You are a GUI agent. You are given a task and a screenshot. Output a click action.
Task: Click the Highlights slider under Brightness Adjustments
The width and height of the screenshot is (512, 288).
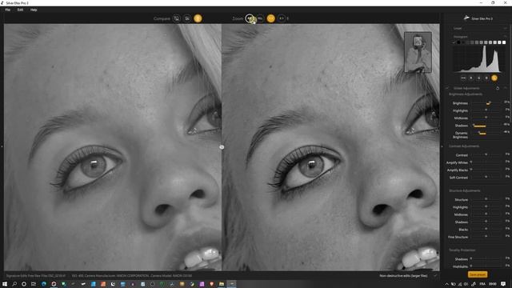[x=486, y=110]
